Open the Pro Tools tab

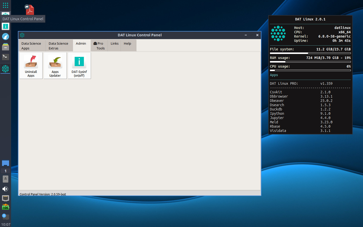point(99,46)
